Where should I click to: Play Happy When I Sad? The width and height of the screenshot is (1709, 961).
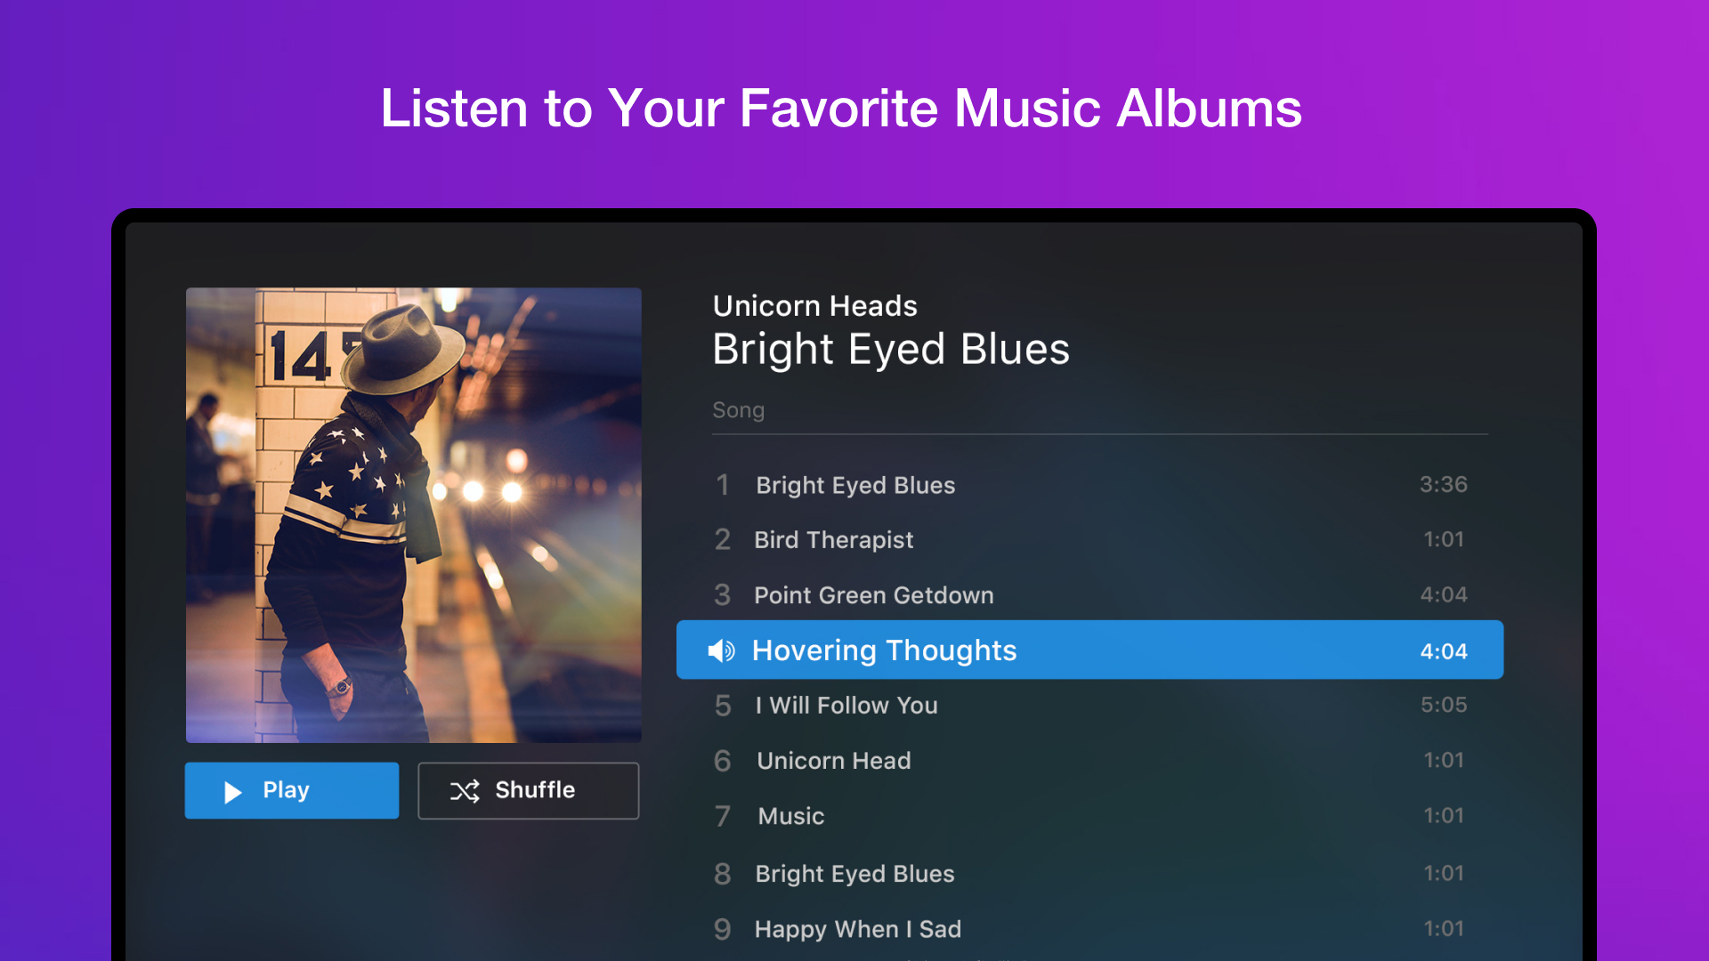[857, 929]
